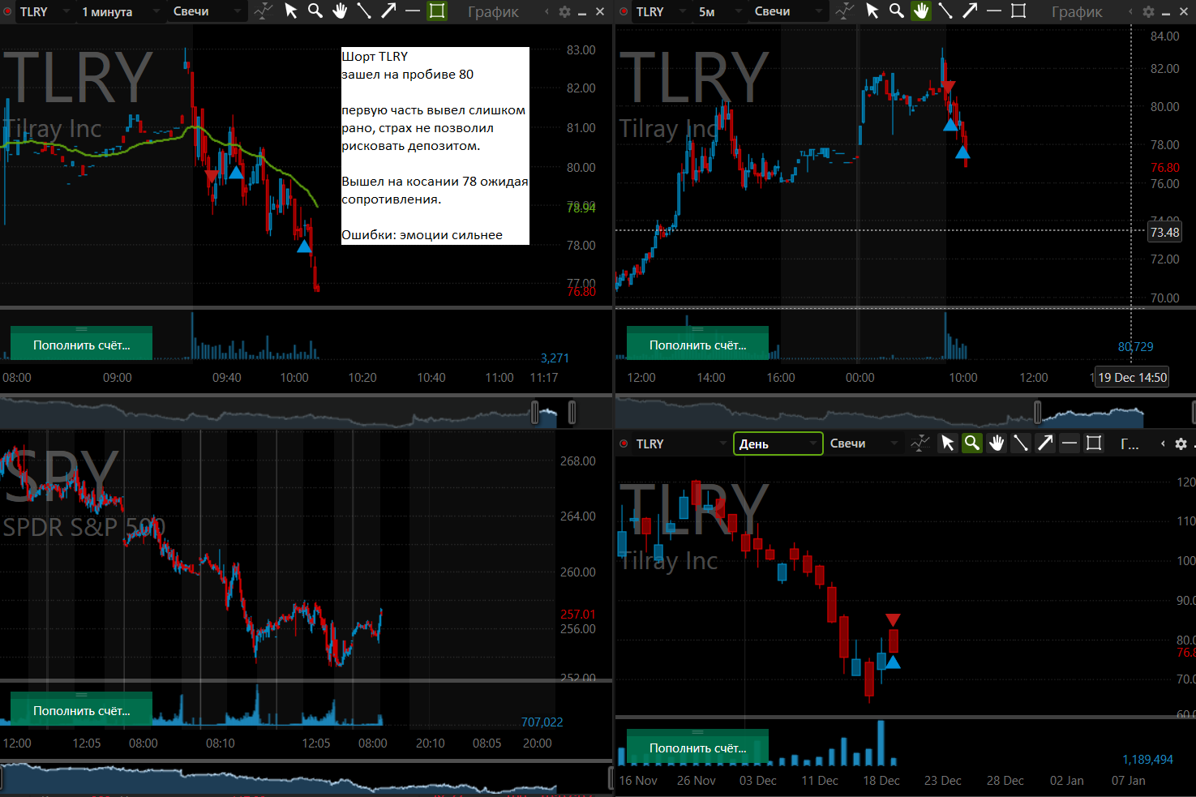
Task: Choose the arrow tool in the 5m chart
Action: coord(970,11)
